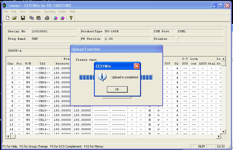Click the Serial No field 1C010001
The image size is (233, 150).
(55, 31)
